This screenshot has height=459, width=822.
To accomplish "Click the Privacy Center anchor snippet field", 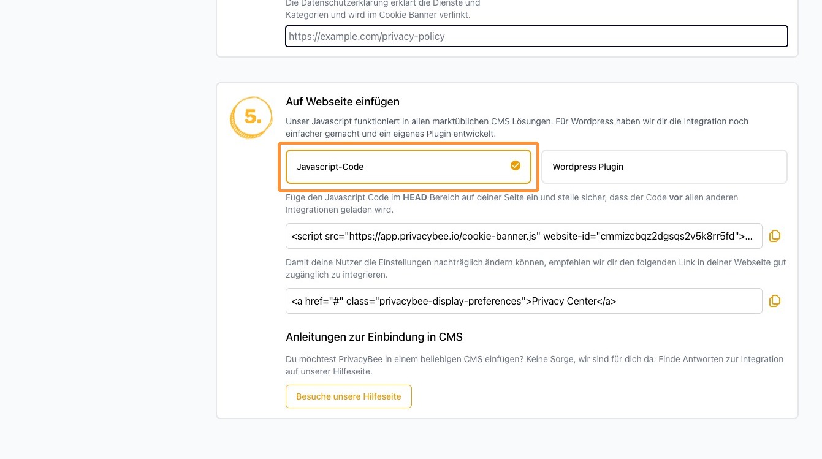I will (524, 301).
